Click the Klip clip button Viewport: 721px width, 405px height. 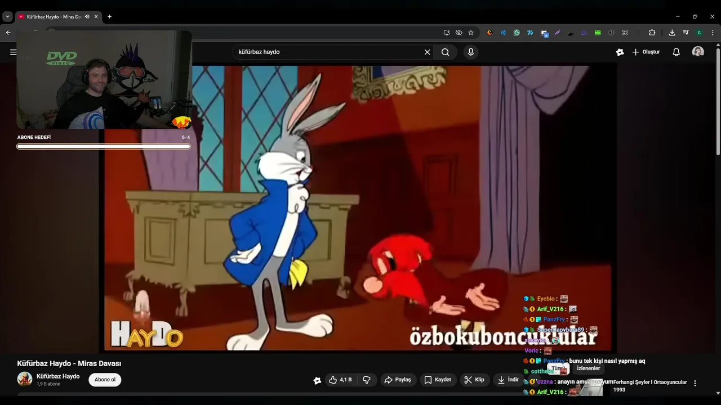pyautogui.click(x=474, y=380)
